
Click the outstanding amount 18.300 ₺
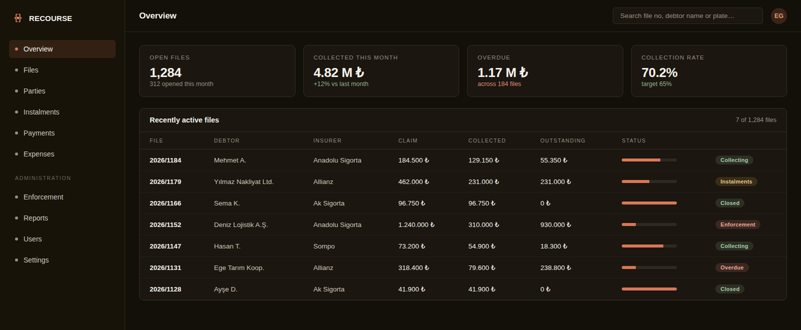coord(554,246)
